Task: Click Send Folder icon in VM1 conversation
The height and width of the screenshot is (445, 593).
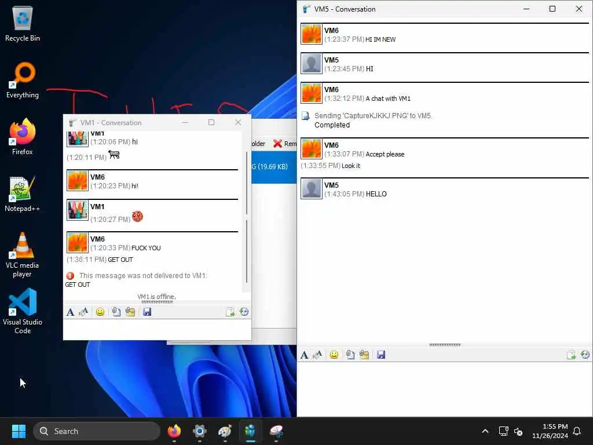Action: (130, 312)
